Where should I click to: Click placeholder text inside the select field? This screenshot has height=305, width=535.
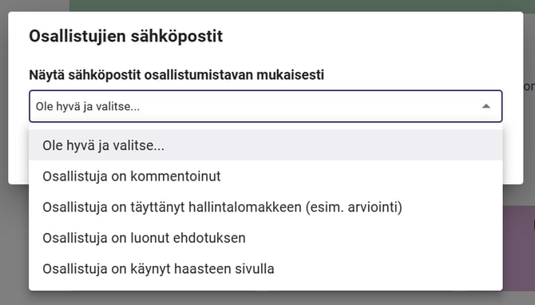point(88,106)
